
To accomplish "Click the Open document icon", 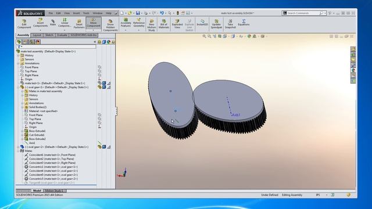I will (130, 13).
